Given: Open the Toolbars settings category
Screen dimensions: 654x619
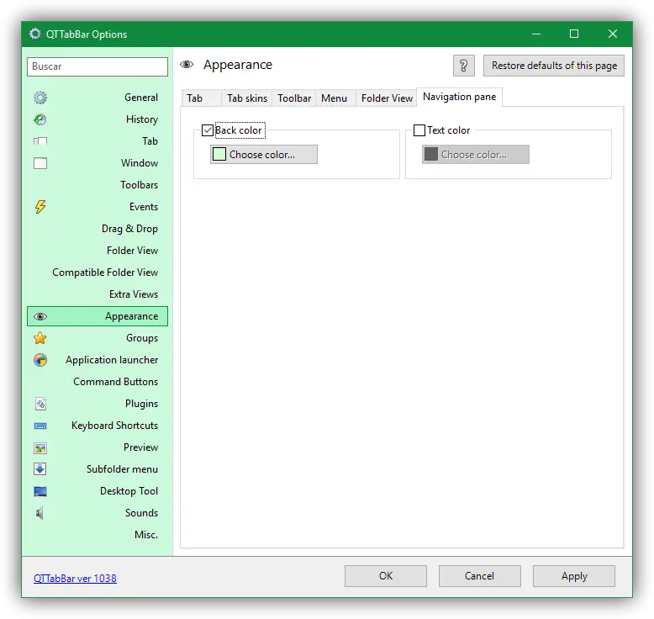Looking at the screenshot, I should point(98,185).
